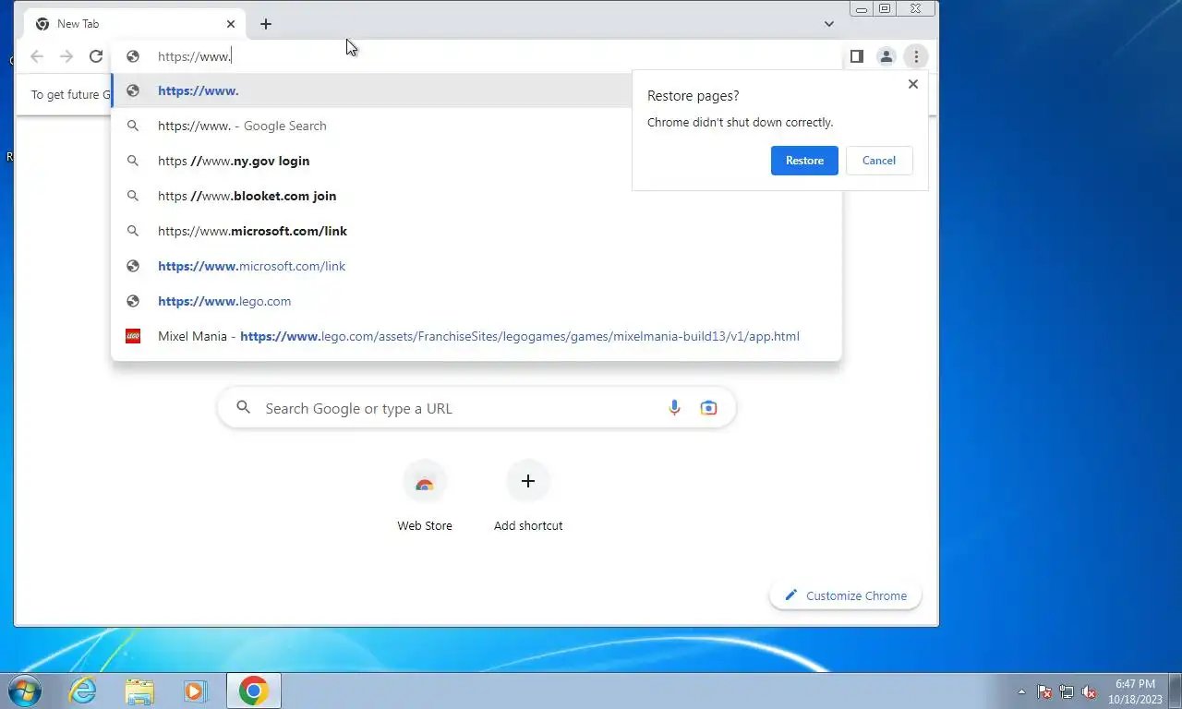Select 'https://www. - Google Search' suggestion
This screenshot has height=709, width=1182.
[x=476, y=126]
